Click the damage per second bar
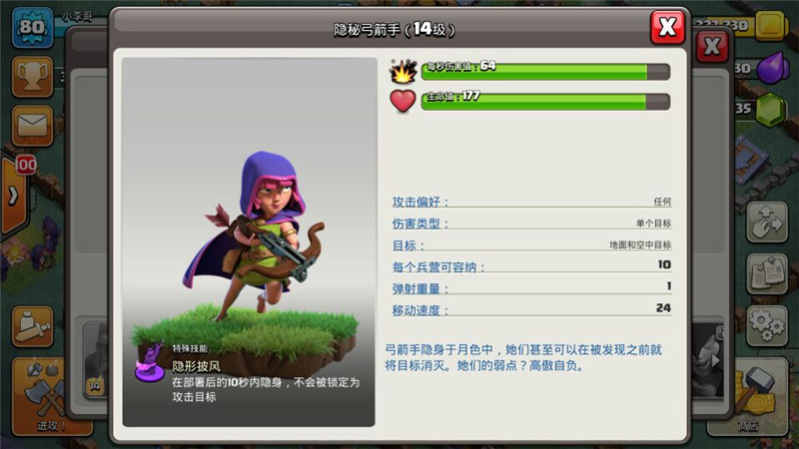 tap(545, 71)
